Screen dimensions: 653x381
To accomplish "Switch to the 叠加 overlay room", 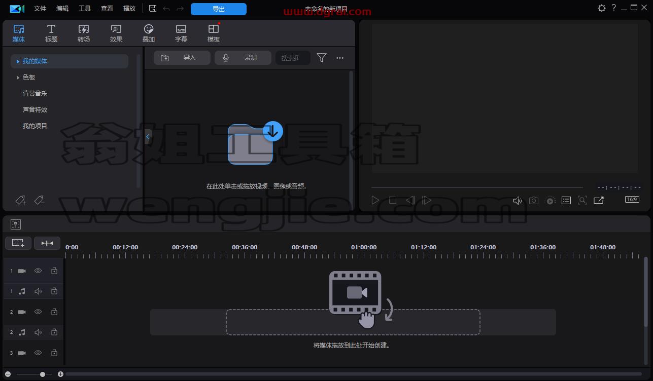I will 149,33.
